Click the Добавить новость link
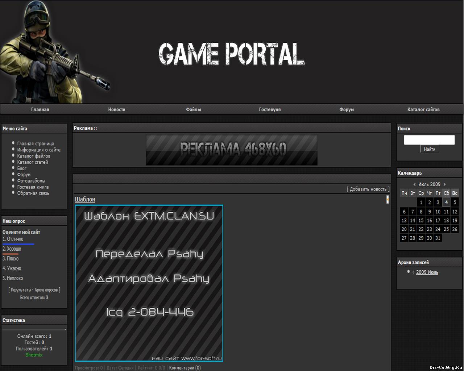Viewport: 464px width, 371px height. (368, 189)
